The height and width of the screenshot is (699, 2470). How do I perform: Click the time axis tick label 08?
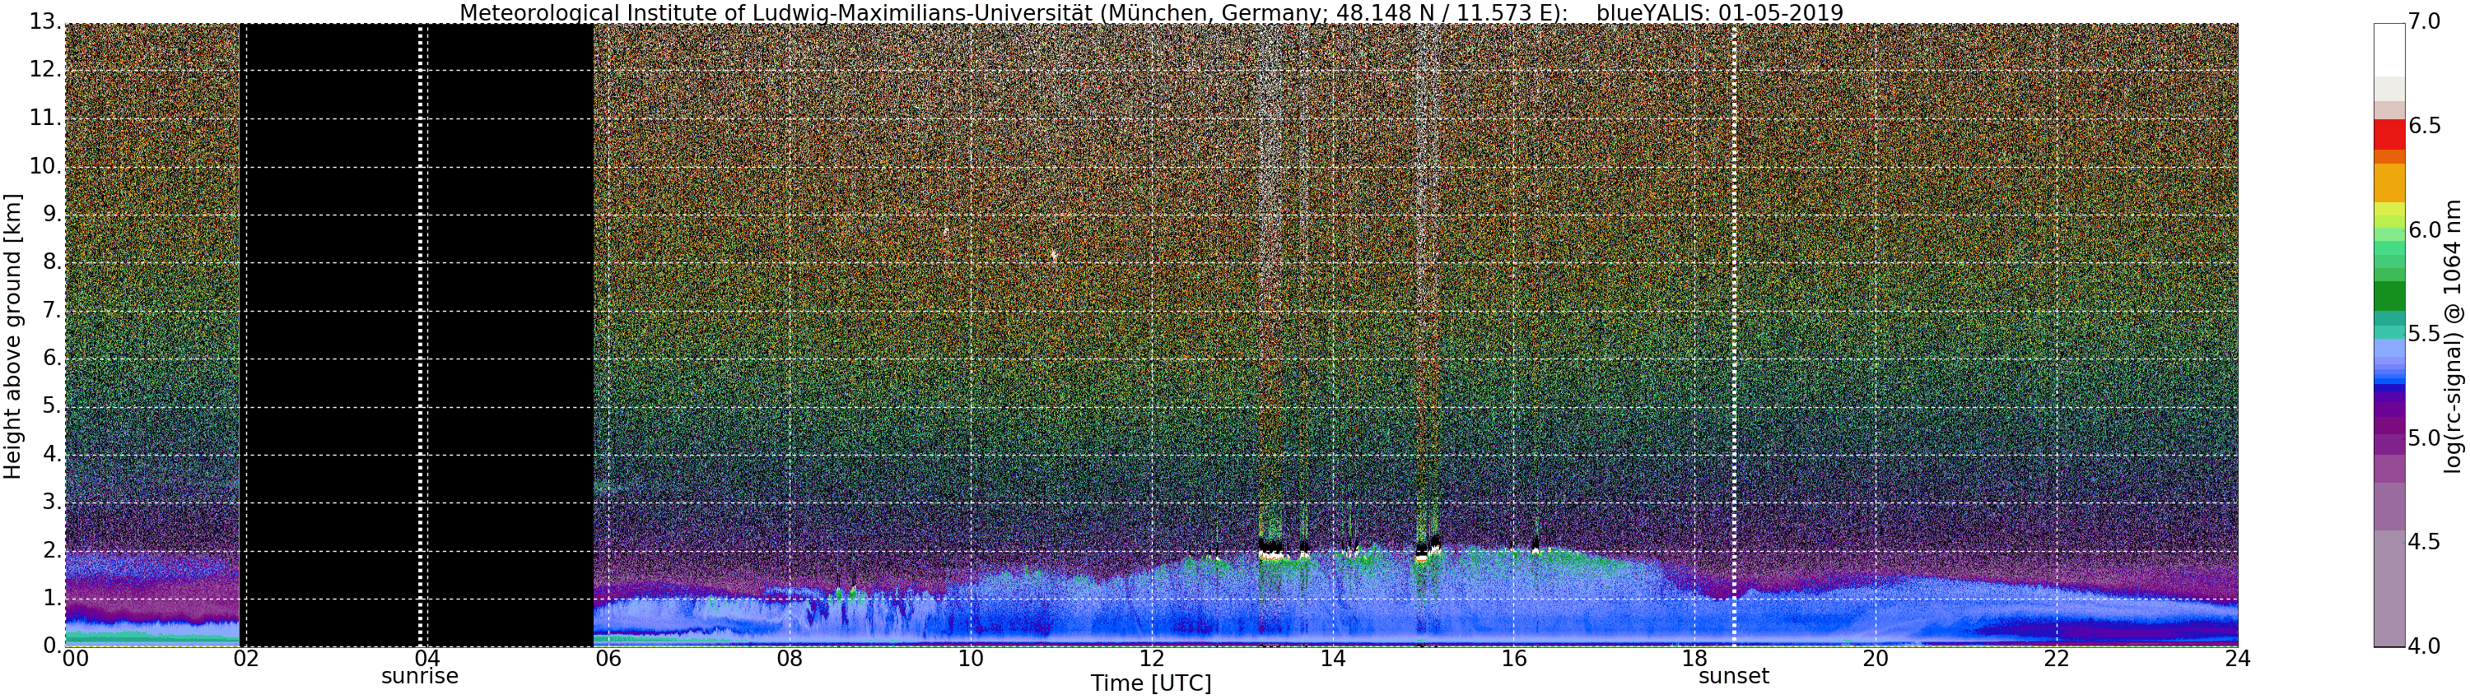789,659
